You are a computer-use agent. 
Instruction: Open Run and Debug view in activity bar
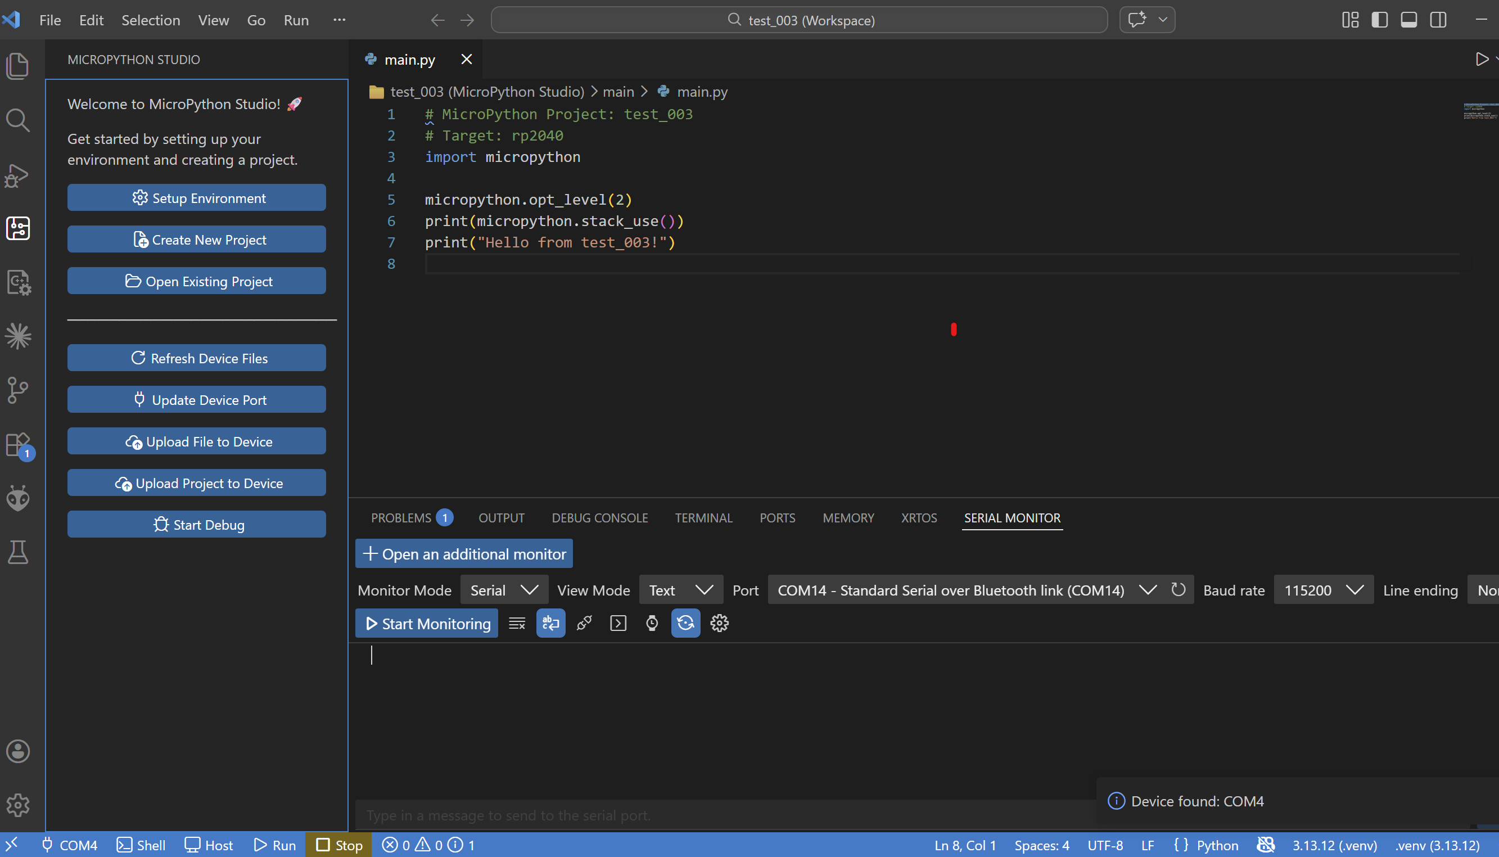pyautogui.click(x=17, y=175)
